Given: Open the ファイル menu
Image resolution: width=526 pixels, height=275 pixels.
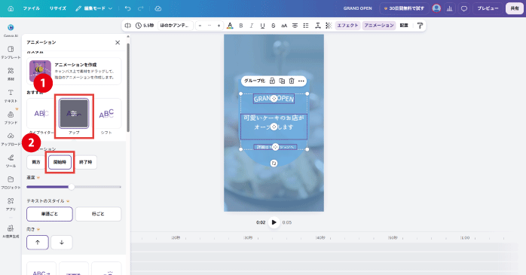Looking at the screenshot, I should 31,8.
